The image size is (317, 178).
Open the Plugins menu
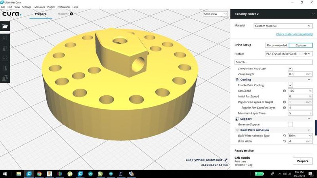tap(51, 7)
